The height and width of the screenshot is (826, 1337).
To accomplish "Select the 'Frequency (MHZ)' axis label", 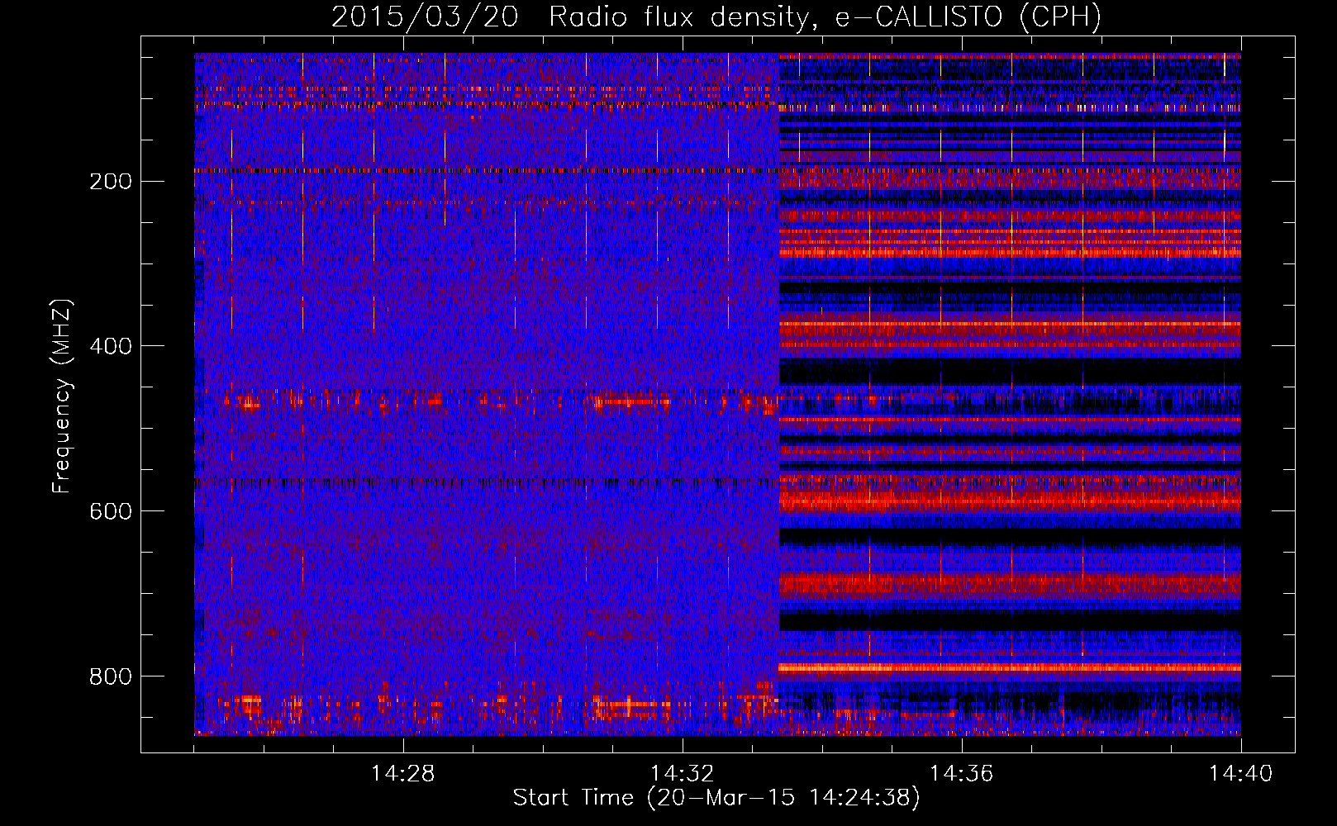I will pos(62,396).
